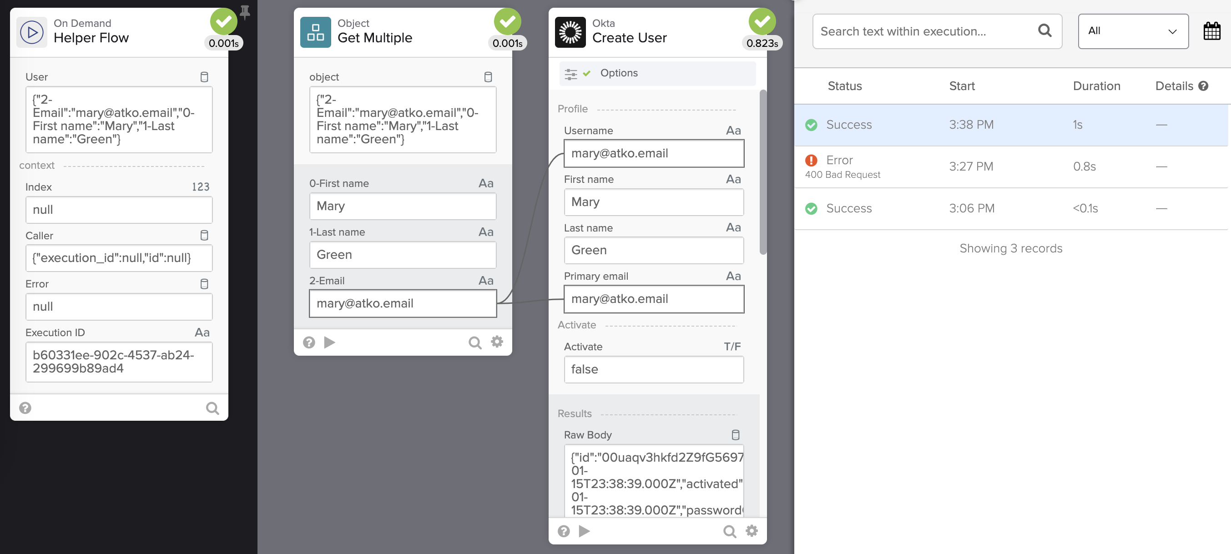Run the Get Multiple card
Screen dimensions: 1231x554
[x=329, y=342]
